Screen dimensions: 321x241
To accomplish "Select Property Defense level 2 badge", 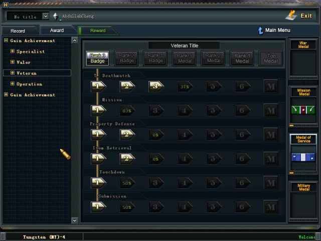I will pyautogui.click(x=128, y=135).
